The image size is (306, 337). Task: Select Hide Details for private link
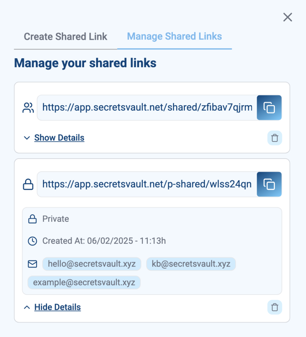pyautogui.click(x=58, y=307)
